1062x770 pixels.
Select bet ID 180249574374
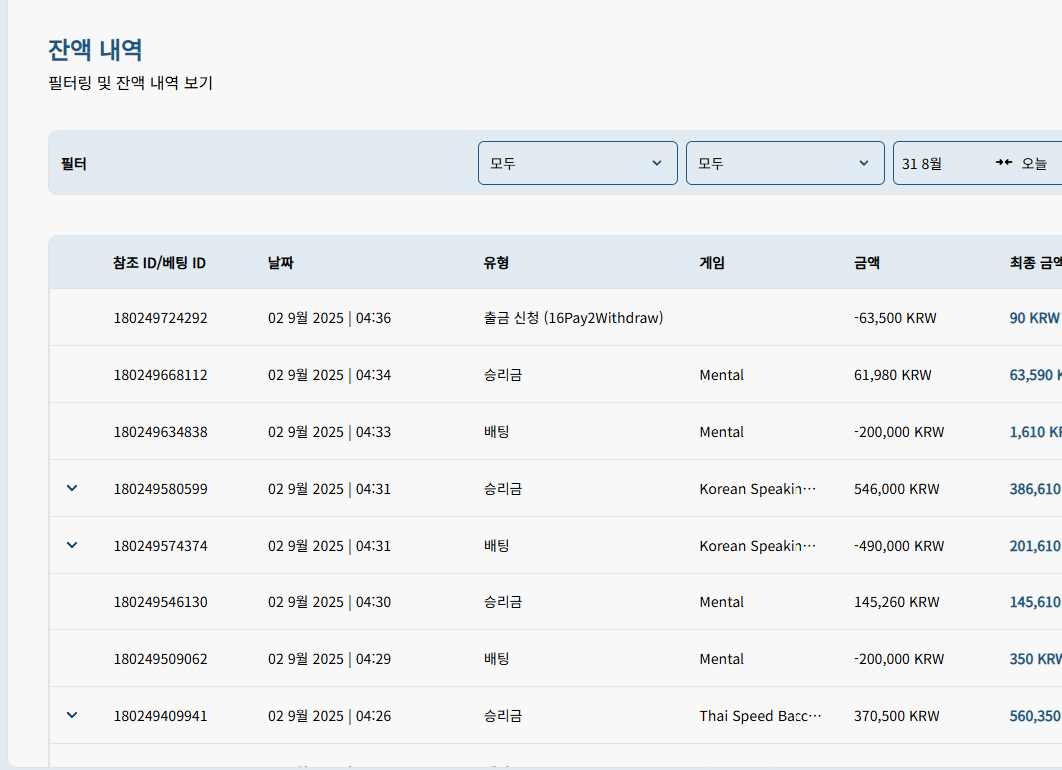160,546
